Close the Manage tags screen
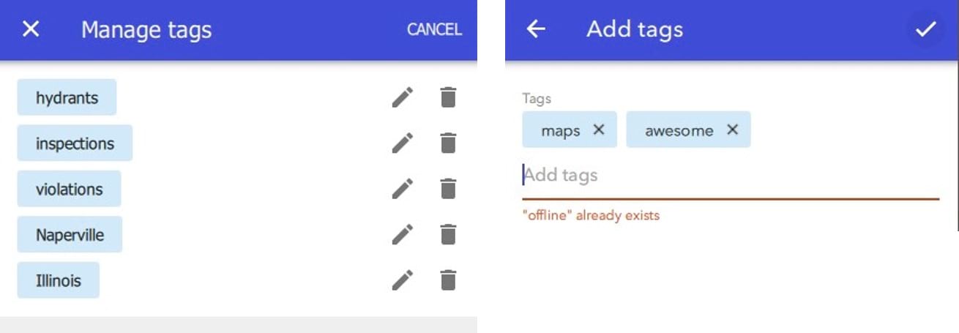The image size is (959, 333). pos(31,29)
